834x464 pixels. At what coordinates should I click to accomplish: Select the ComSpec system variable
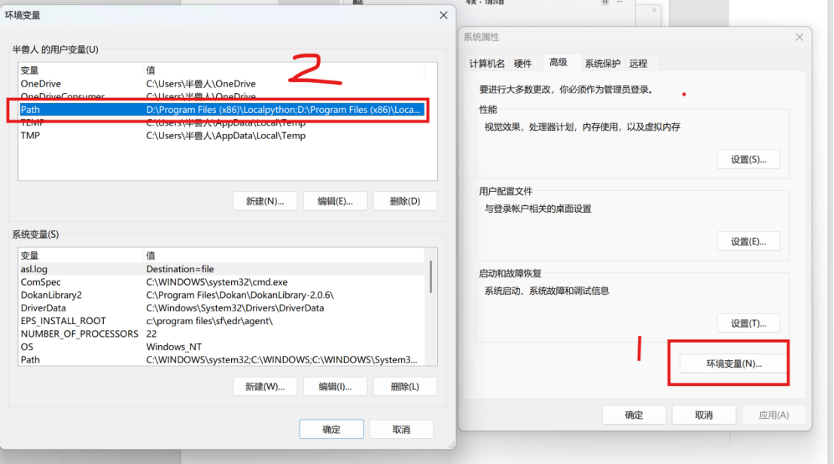point(221,282)
